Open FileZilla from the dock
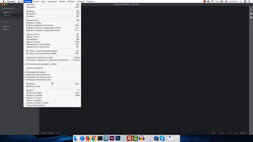Screen dimensions: 253x142 (130, 138)
